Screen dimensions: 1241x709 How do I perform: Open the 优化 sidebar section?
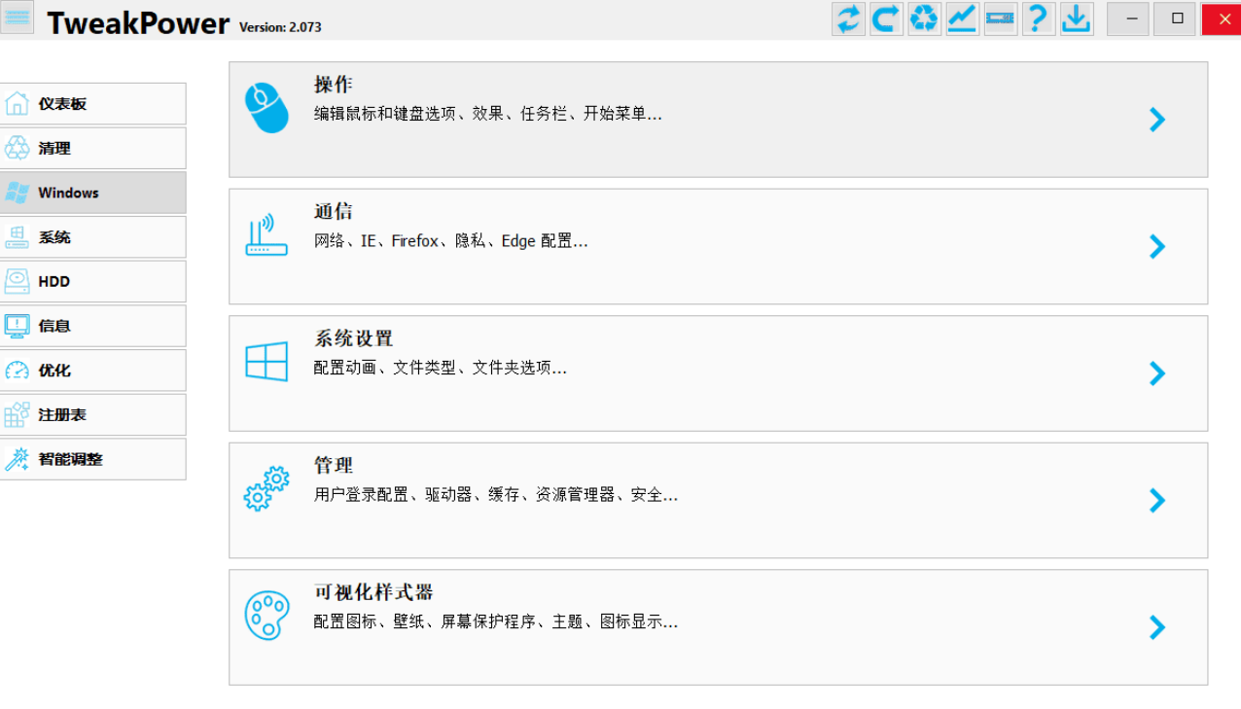93,371
